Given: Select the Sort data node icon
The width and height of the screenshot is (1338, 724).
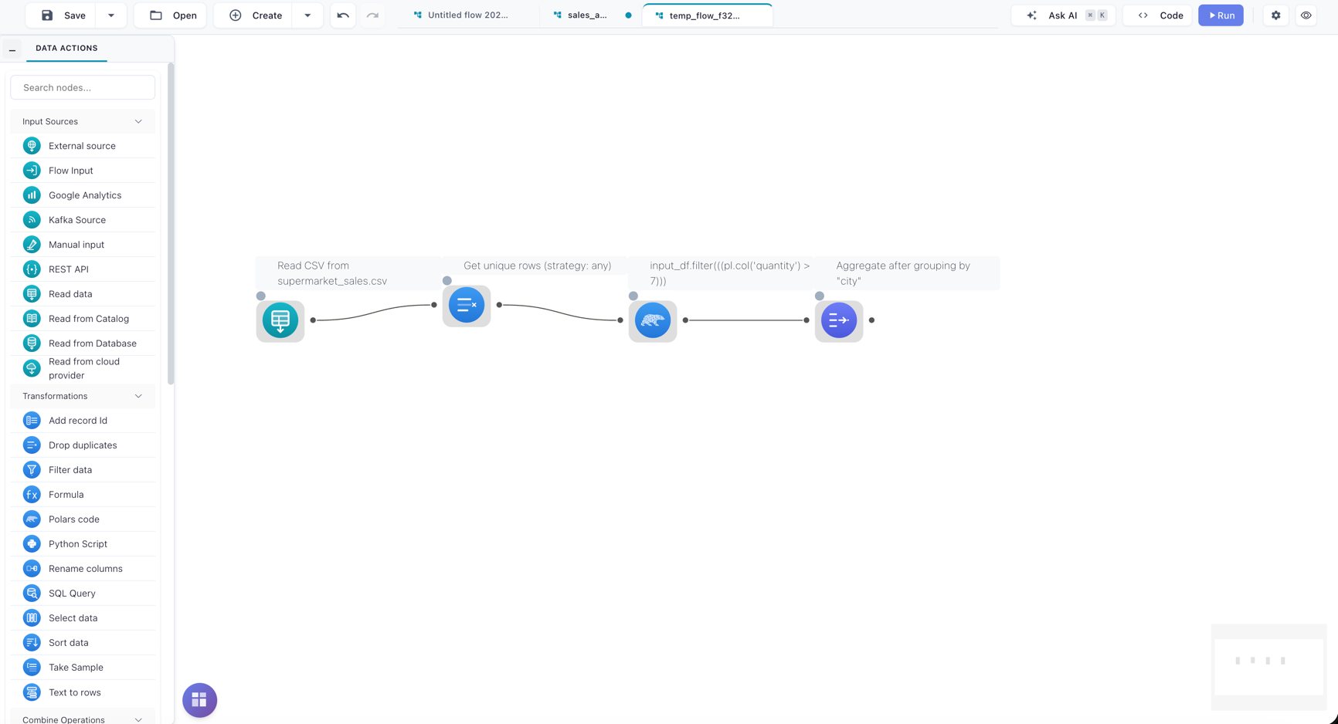Looking at the screenshot, I should point(32,643).
